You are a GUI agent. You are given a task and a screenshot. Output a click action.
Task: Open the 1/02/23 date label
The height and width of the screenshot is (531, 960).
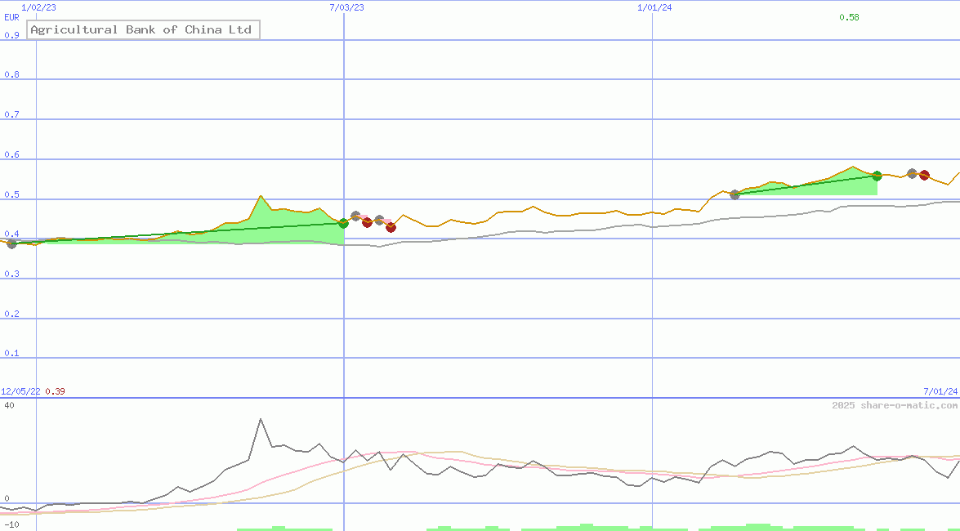(x=39, y=7)
